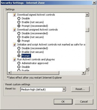Click shield icon beside Run ActiveX controls and plug-ins
The image size is (97, 110).
(15, 59)
